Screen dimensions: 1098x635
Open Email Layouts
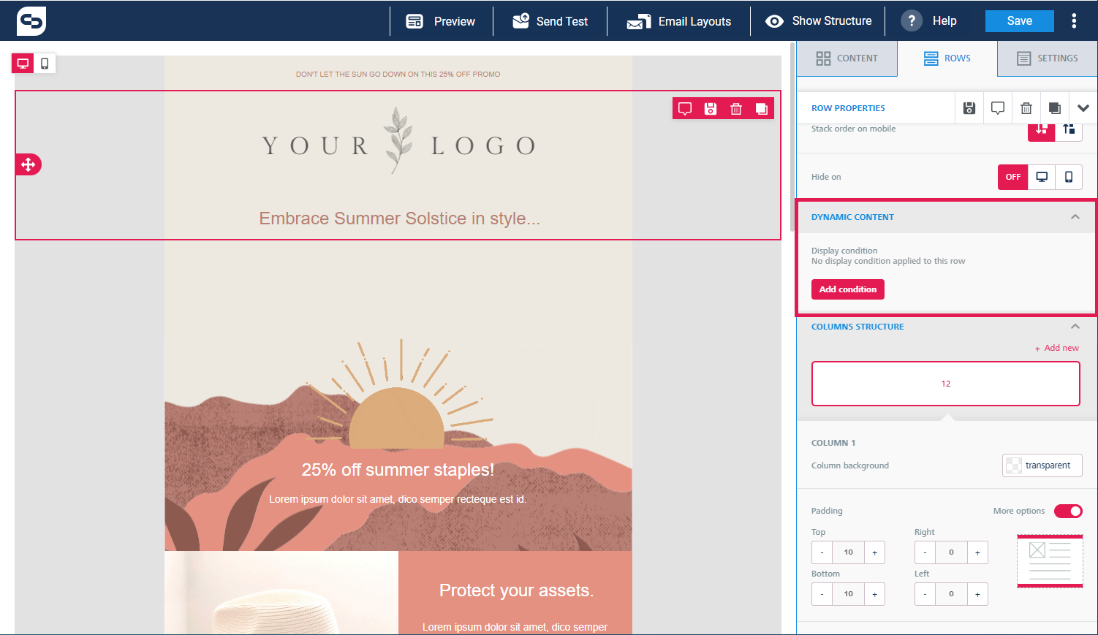[x=678, y=21]
